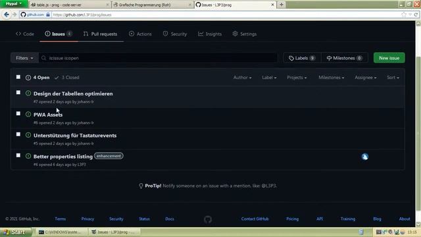The image size is (421, 237).
Task: Bookmark page with the star icon
Action: click(x=404, y=14)
